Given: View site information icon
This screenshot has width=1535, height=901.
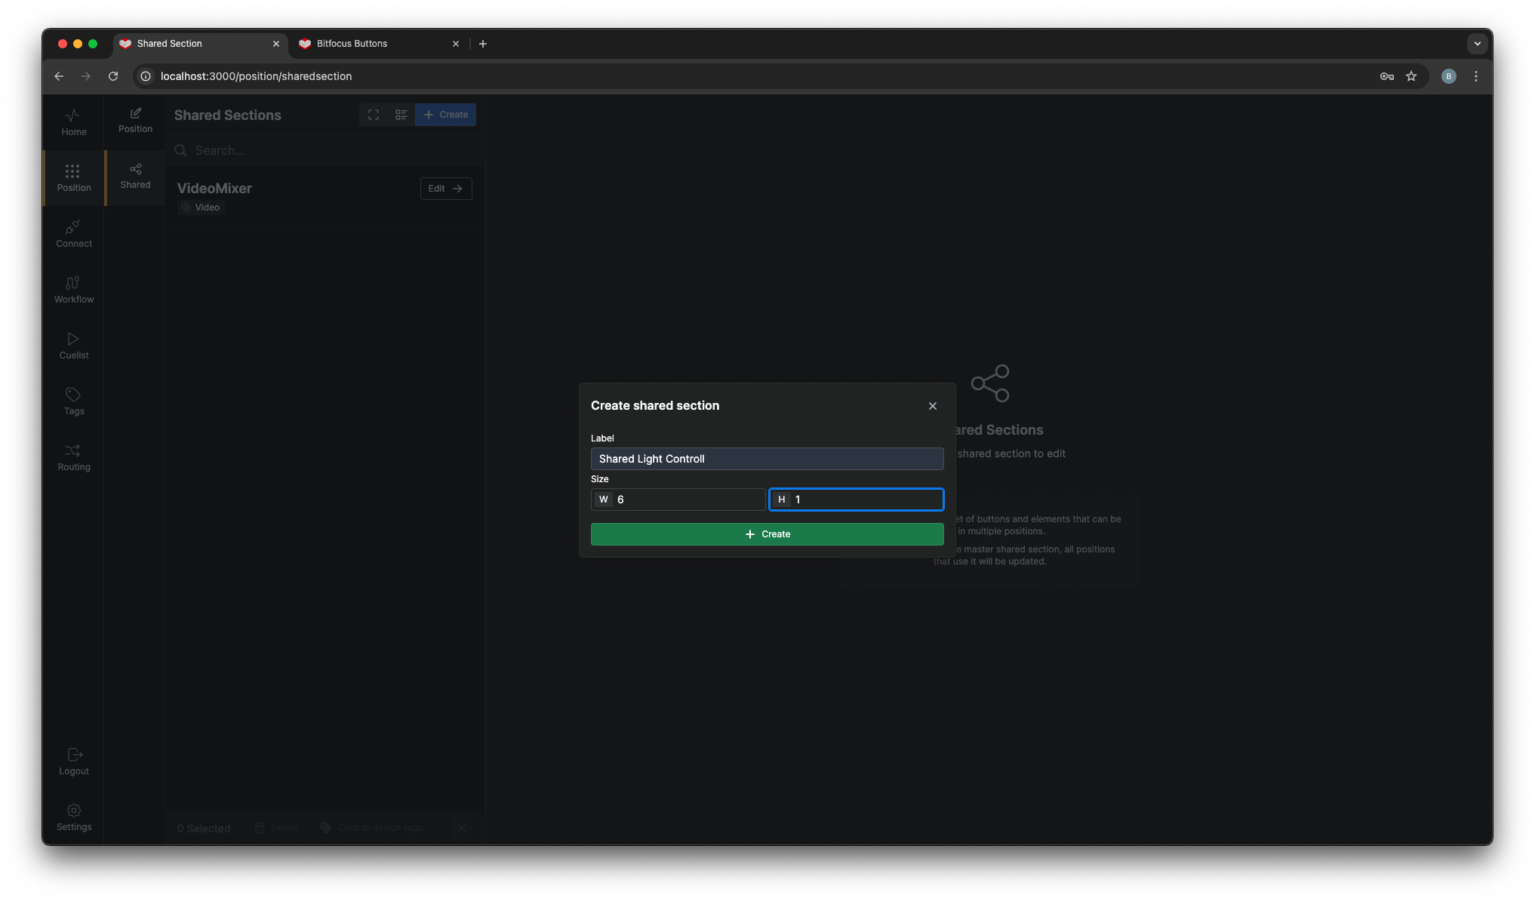Looking at the screenshot, I should pos(146,76).
